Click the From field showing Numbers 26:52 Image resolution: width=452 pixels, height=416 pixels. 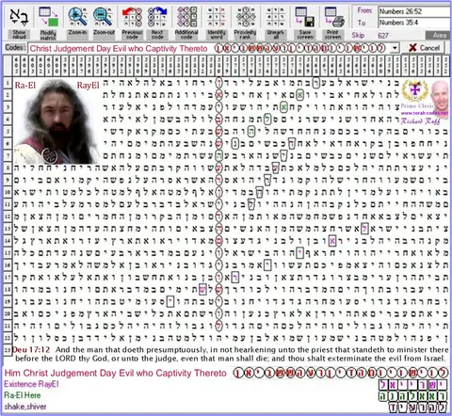tap(414, 11)
